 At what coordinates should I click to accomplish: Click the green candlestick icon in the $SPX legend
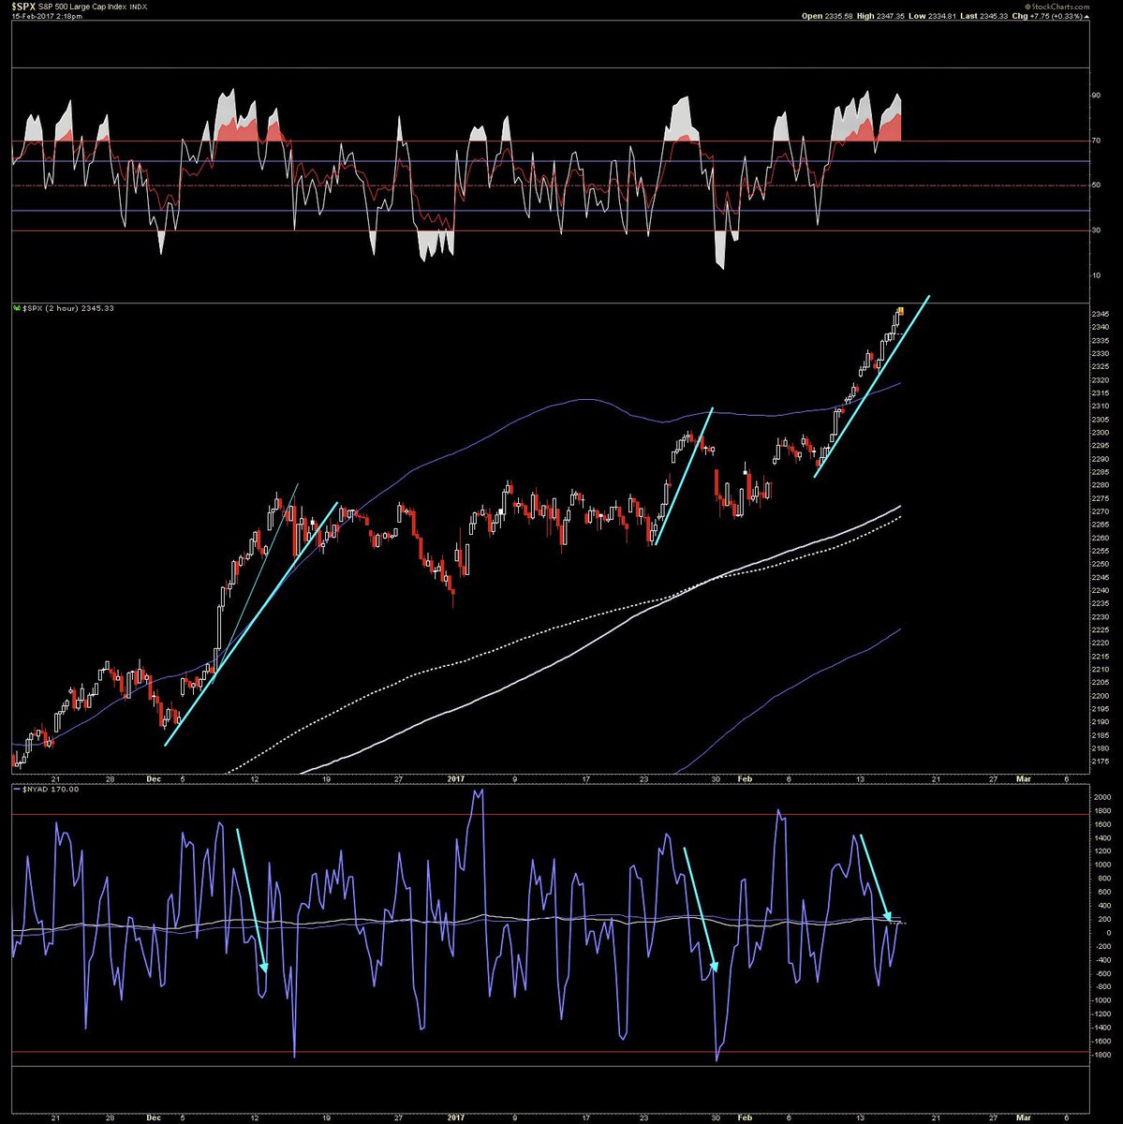click(x=16, y=307)
